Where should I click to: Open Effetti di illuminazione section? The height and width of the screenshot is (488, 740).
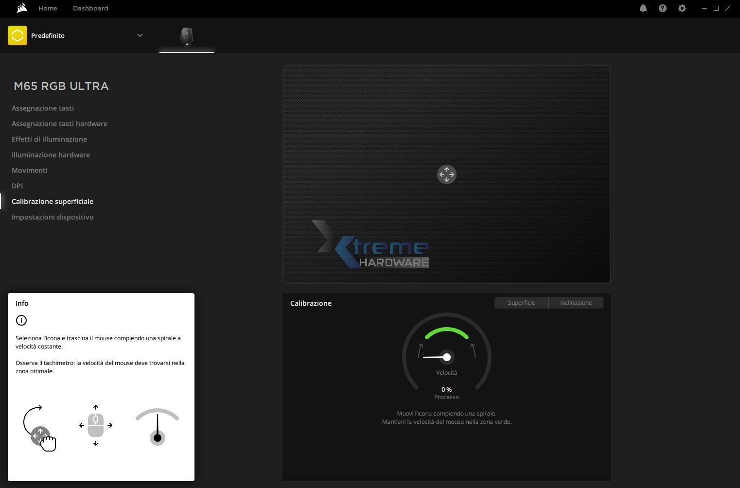[x=49, y=139]
